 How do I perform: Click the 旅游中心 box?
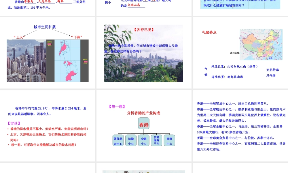(x=169, y=140)
